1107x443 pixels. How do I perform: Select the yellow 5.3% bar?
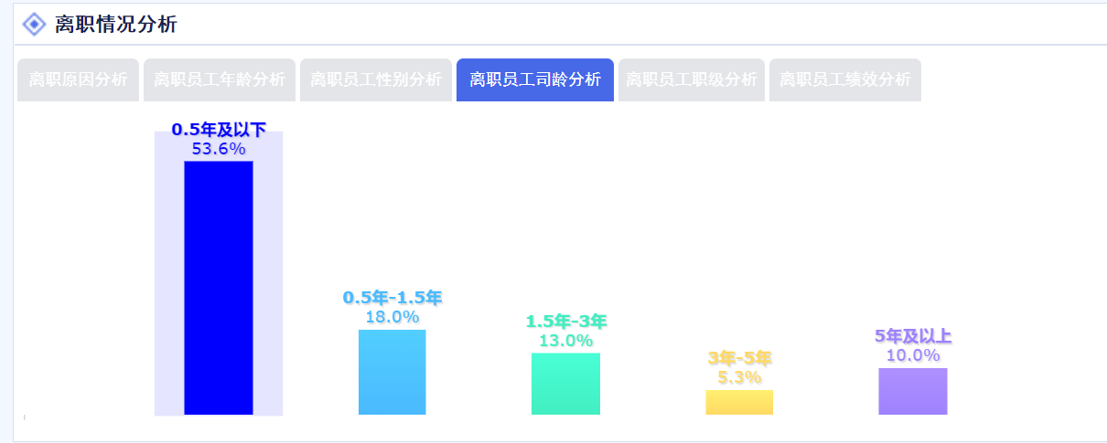(738, 402)
